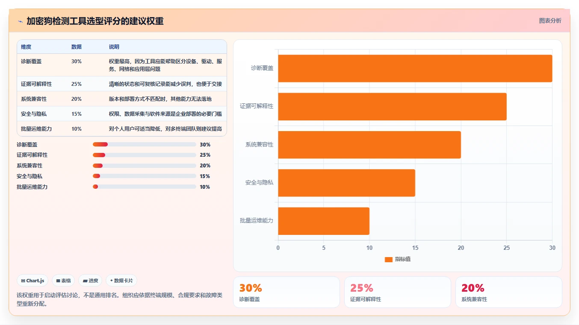This screenshot has height=325, width=579.
Task: Click the 安全与隐私 progress bar
Action: pyautogui.click(x=145, y=176)
